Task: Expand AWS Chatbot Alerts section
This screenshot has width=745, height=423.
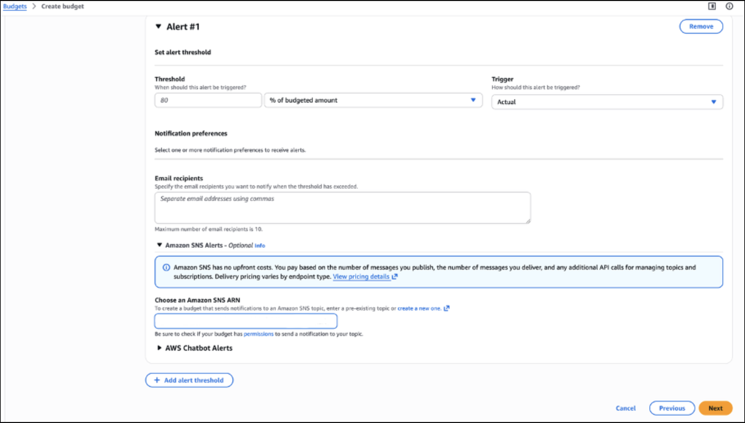Action: [160, 348]
